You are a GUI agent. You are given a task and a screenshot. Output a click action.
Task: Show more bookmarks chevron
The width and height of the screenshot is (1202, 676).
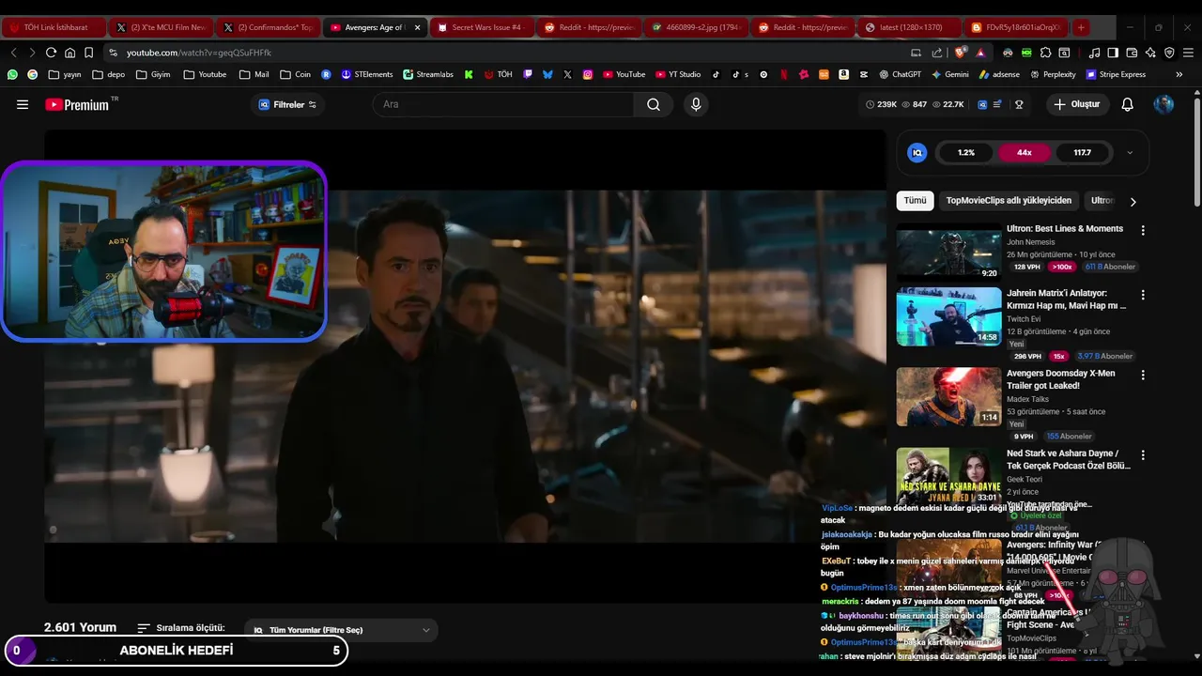pos(1180,74)
